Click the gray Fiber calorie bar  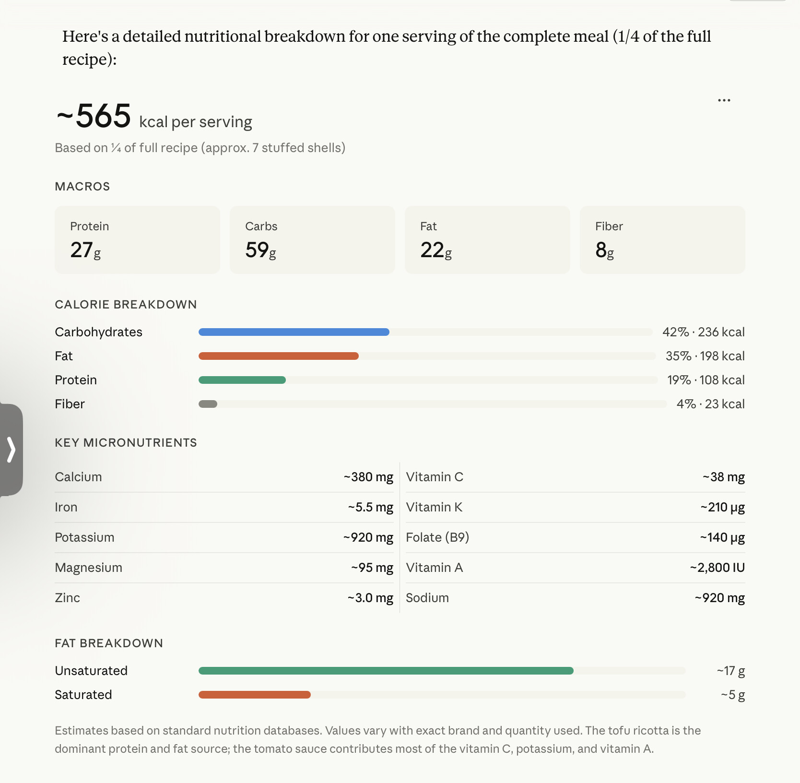click(208, 404)
